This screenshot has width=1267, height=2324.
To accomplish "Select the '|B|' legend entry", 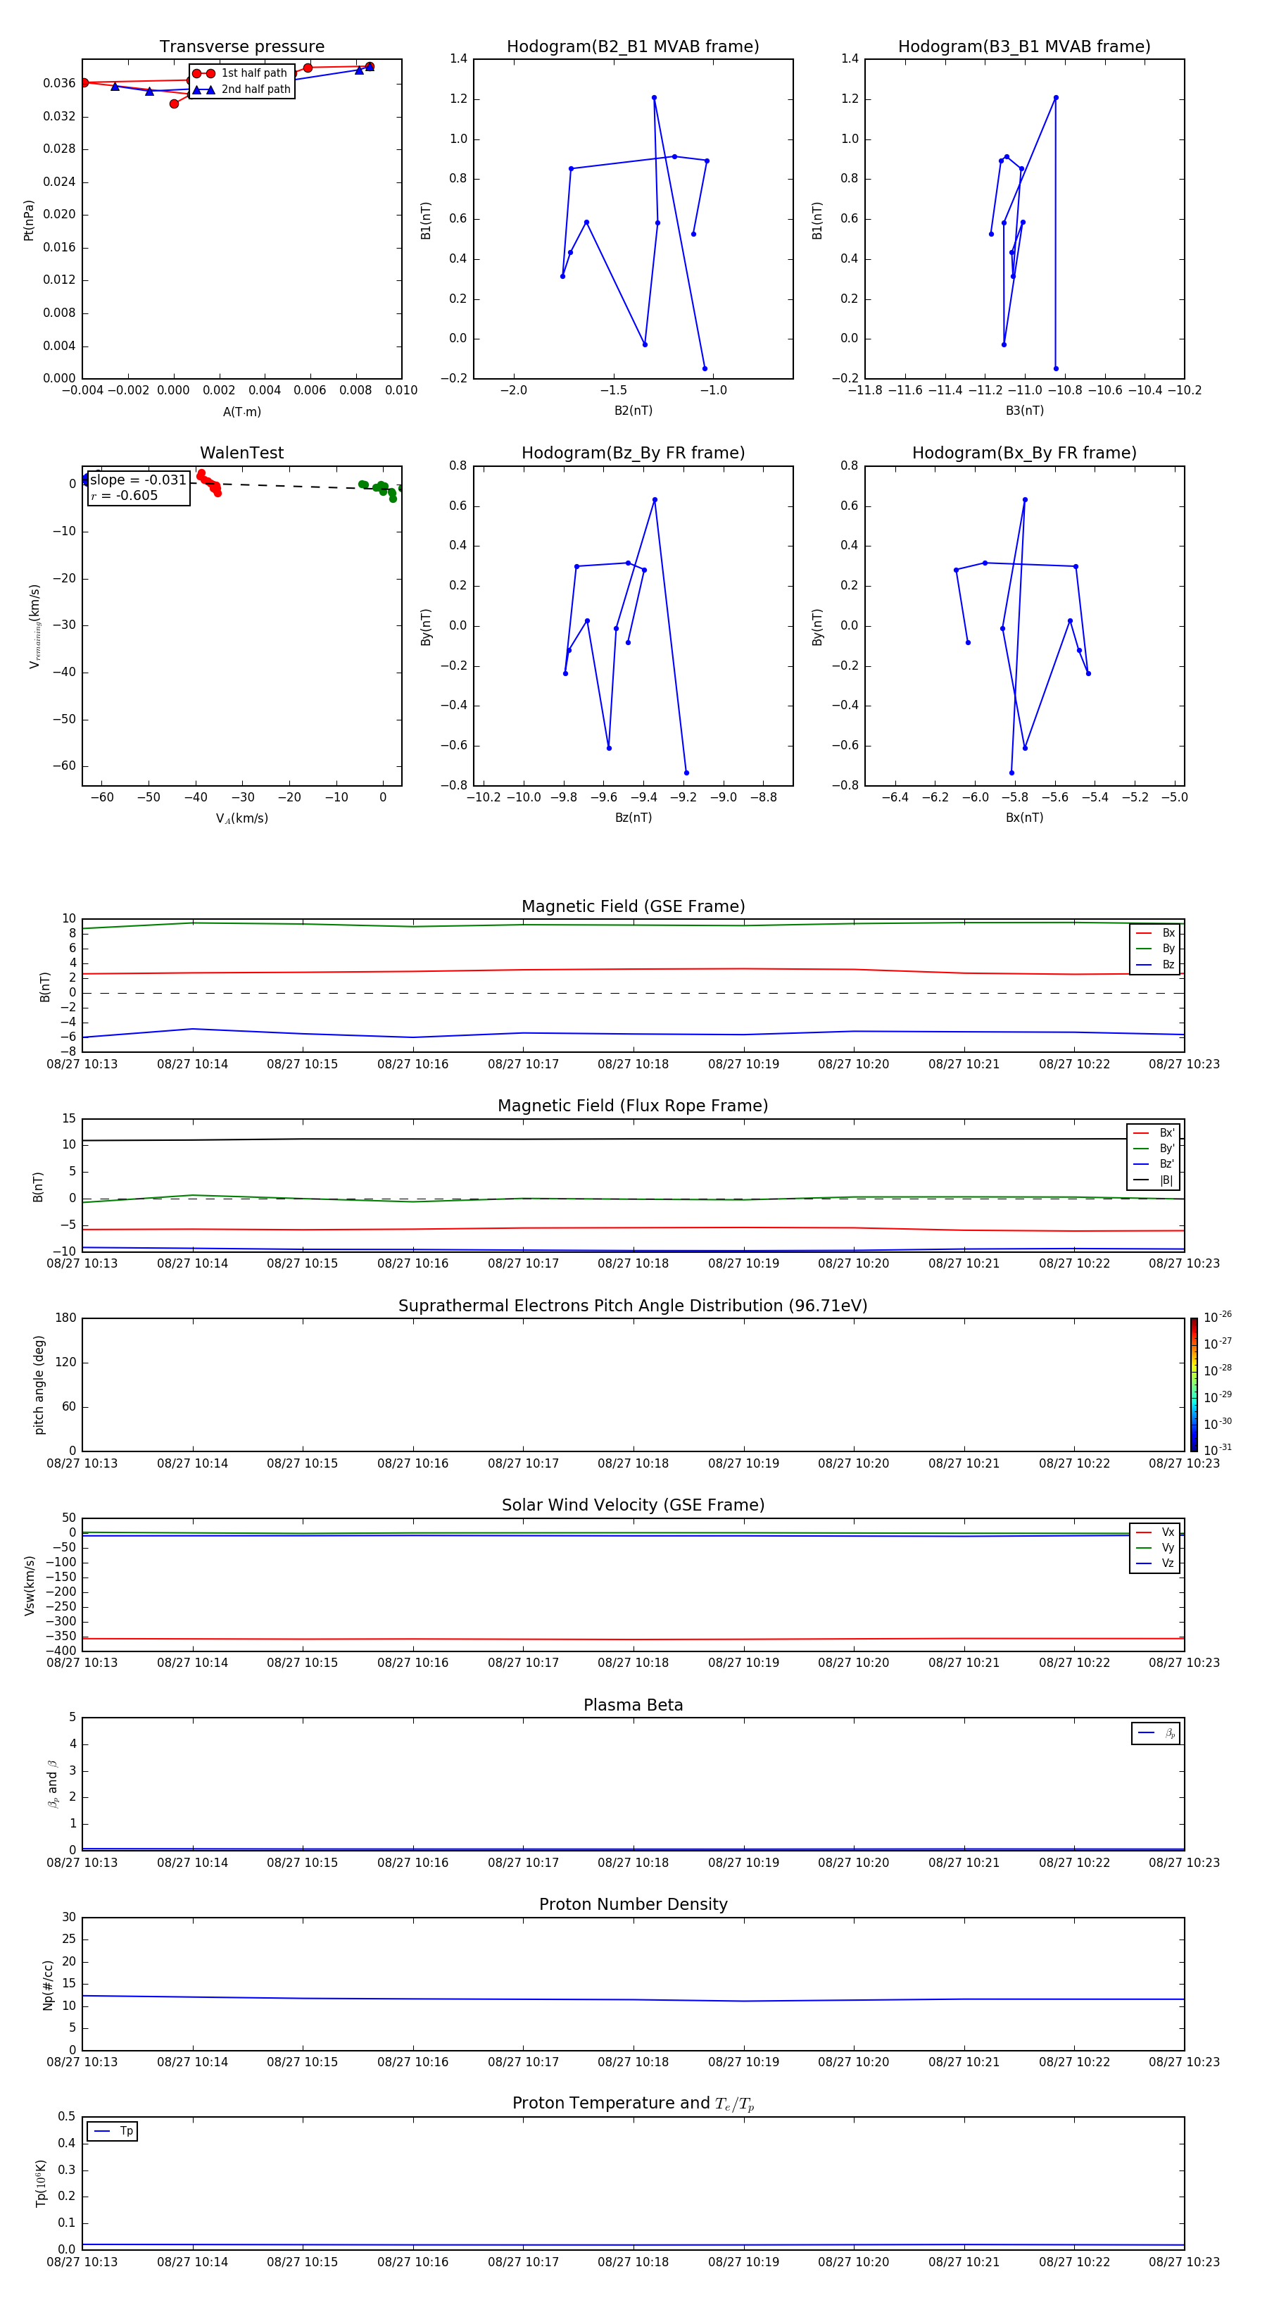I will 1154,1180.
